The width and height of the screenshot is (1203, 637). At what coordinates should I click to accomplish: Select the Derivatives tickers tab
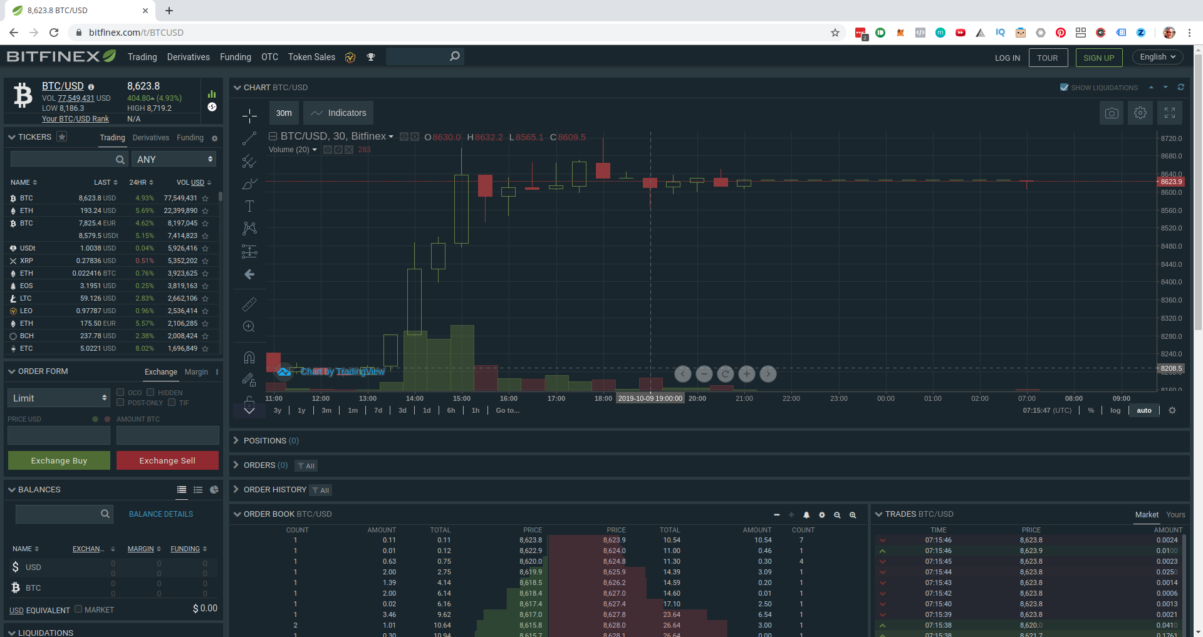[150, 138]
